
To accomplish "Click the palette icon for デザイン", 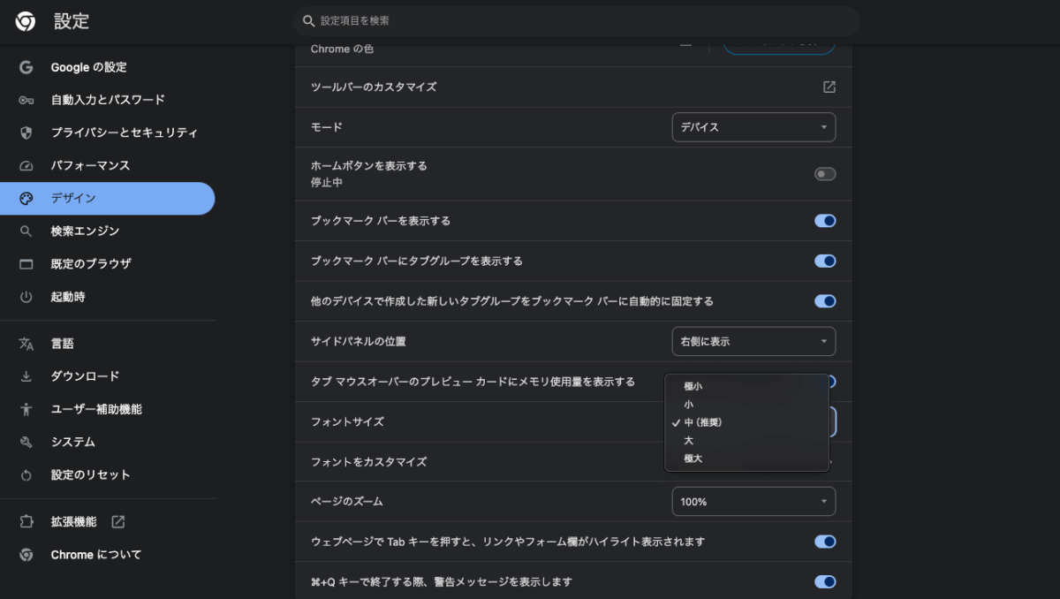I will [x=26, y=198].
